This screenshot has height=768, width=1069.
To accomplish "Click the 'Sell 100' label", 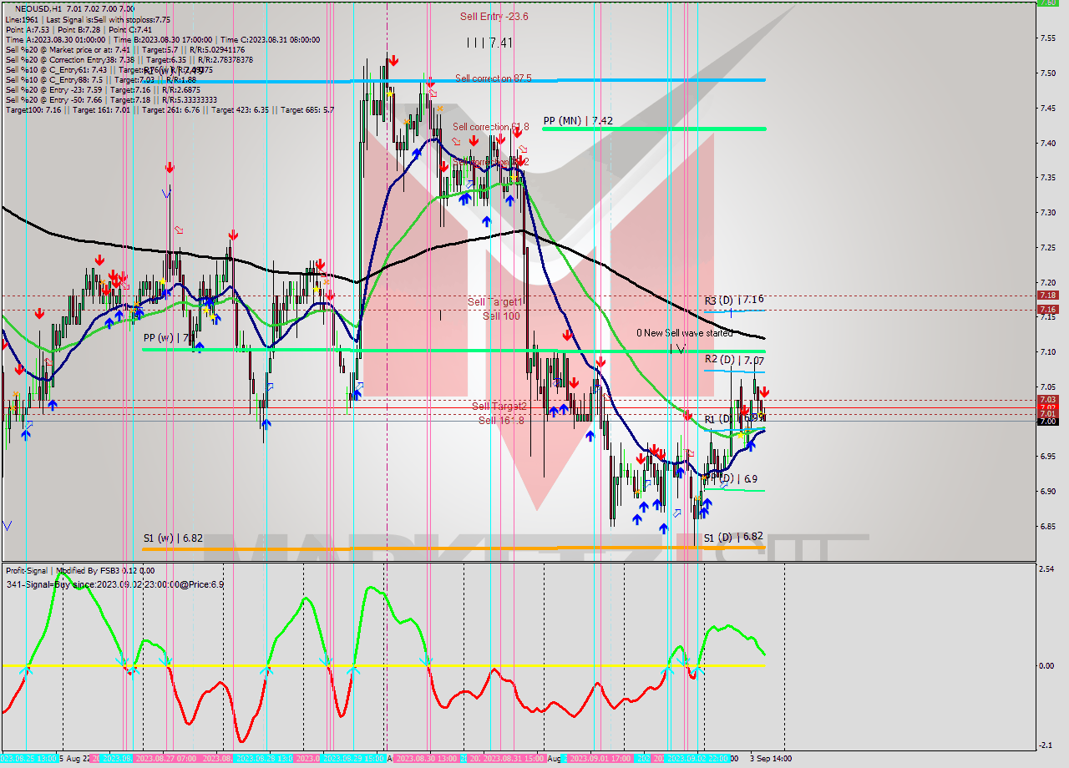I will coord(501,316).
